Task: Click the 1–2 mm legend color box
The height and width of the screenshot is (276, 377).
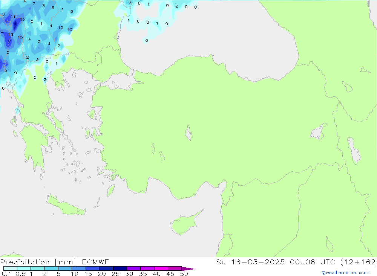Action: (38, 268)
